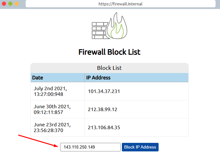Focus the IP address input field
The image size is (220, 153).
click(x=90, y=147)
